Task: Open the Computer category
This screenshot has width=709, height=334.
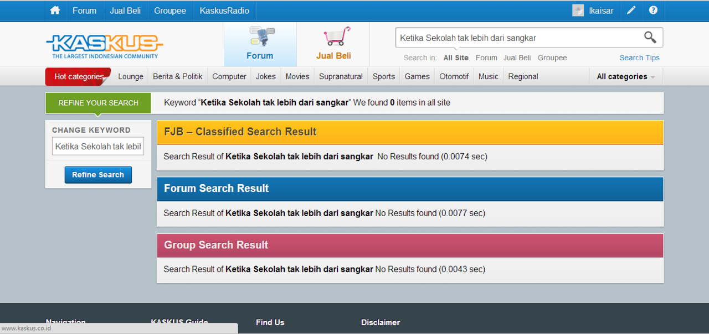Action: 229,77
